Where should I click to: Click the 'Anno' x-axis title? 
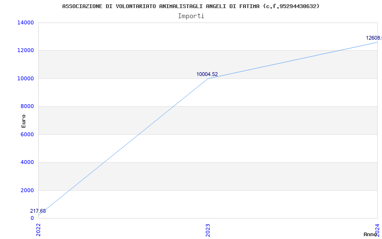point(371,234)
